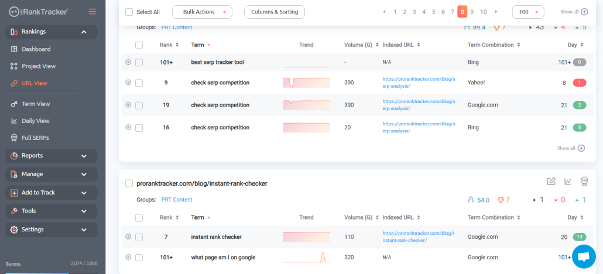Screen dimensions: 603x274
Task: Check the header checkbox of the first table
Action: click(139, 46)
